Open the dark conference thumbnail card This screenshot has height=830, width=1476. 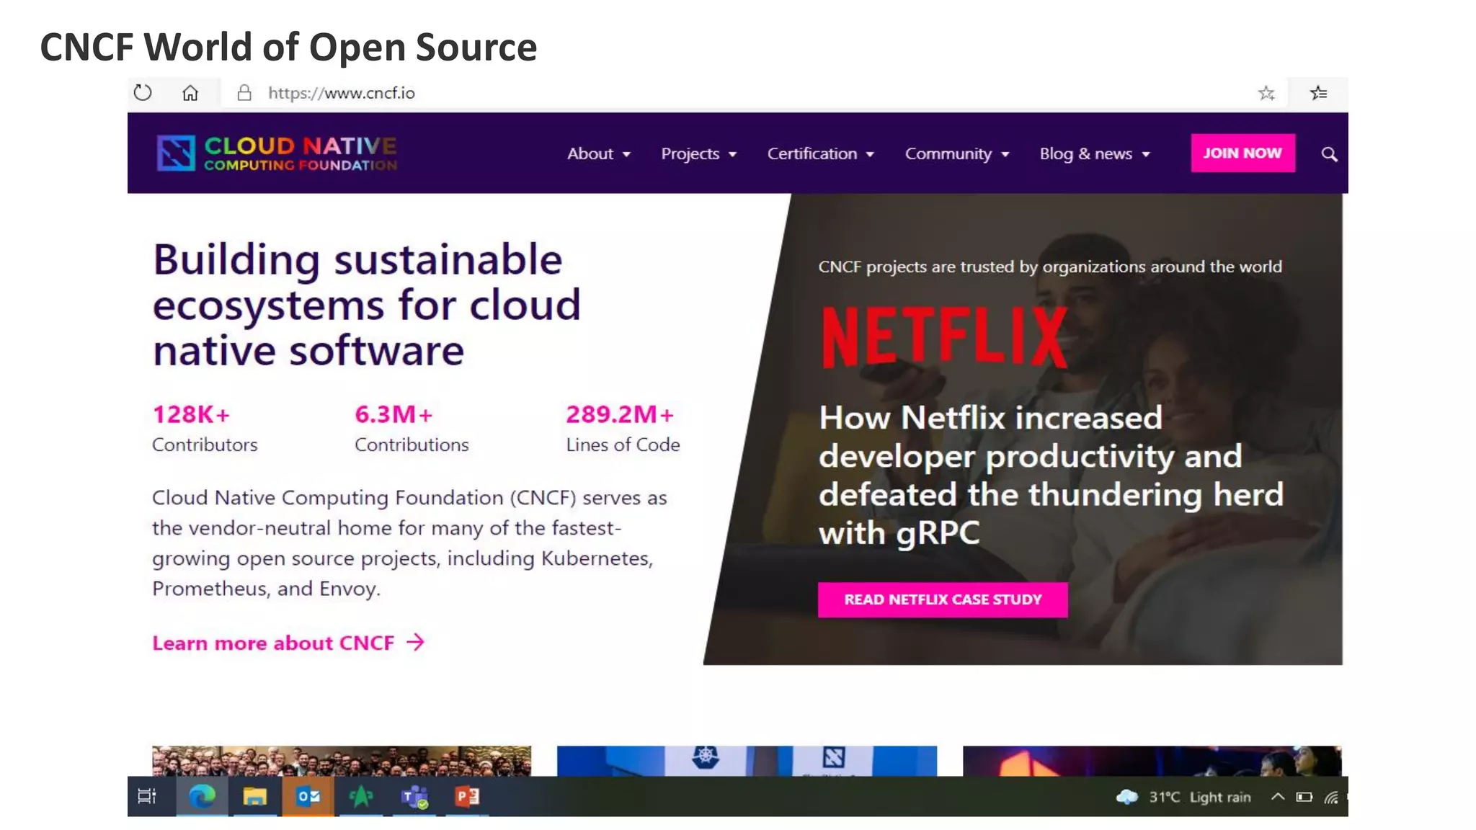point(1152,761)
